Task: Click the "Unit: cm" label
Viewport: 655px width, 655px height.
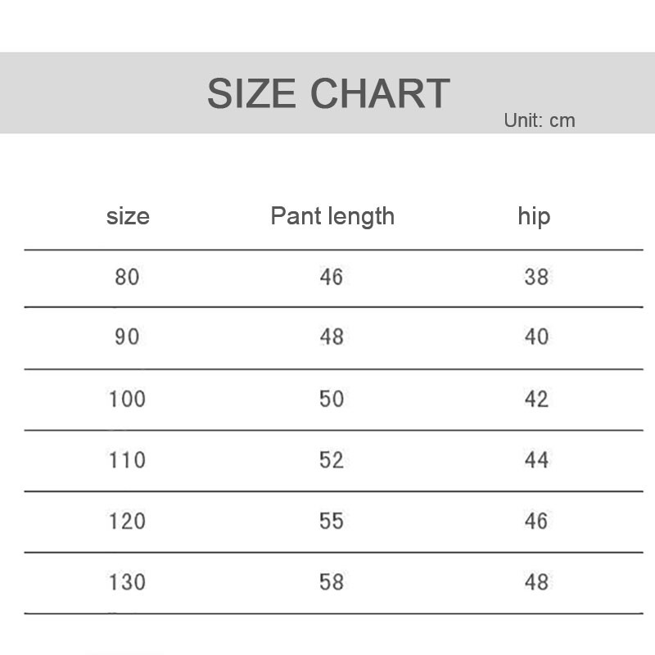Action: pyautogui.click(x=540, y=120)
